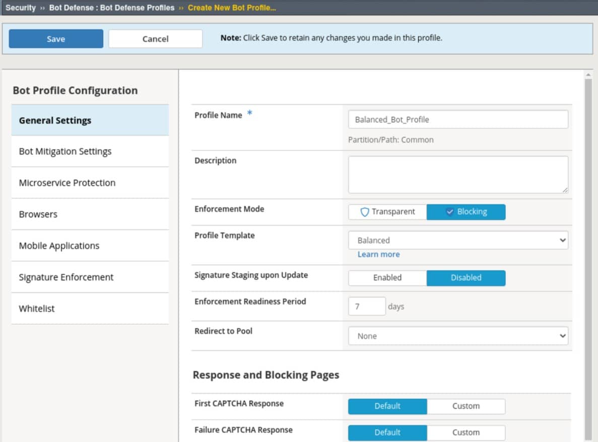The height and width of the screenshot is (442, 598).
Task: Set Signature Staging to Disabled
Action: [x=466, y=278]
